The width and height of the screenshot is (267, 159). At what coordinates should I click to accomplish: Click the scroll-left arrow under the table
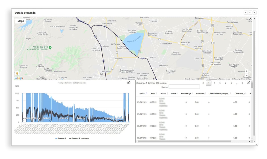click(137, 142)
